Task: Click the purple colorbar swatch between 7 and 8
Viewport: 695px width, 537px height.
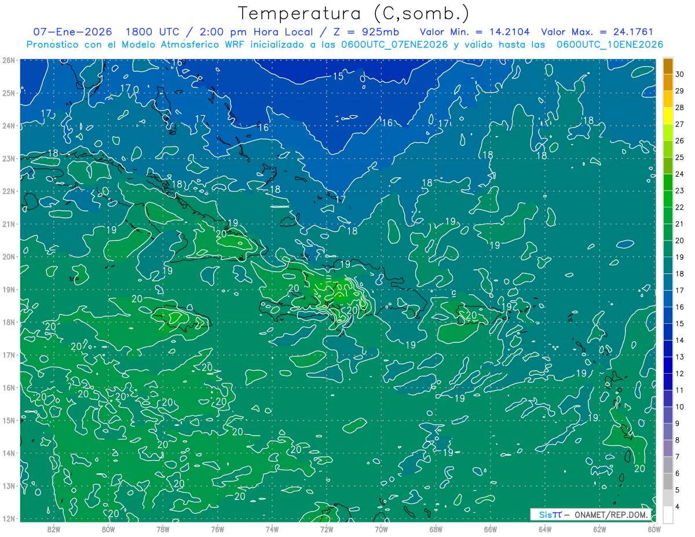Action: (668, 448)
